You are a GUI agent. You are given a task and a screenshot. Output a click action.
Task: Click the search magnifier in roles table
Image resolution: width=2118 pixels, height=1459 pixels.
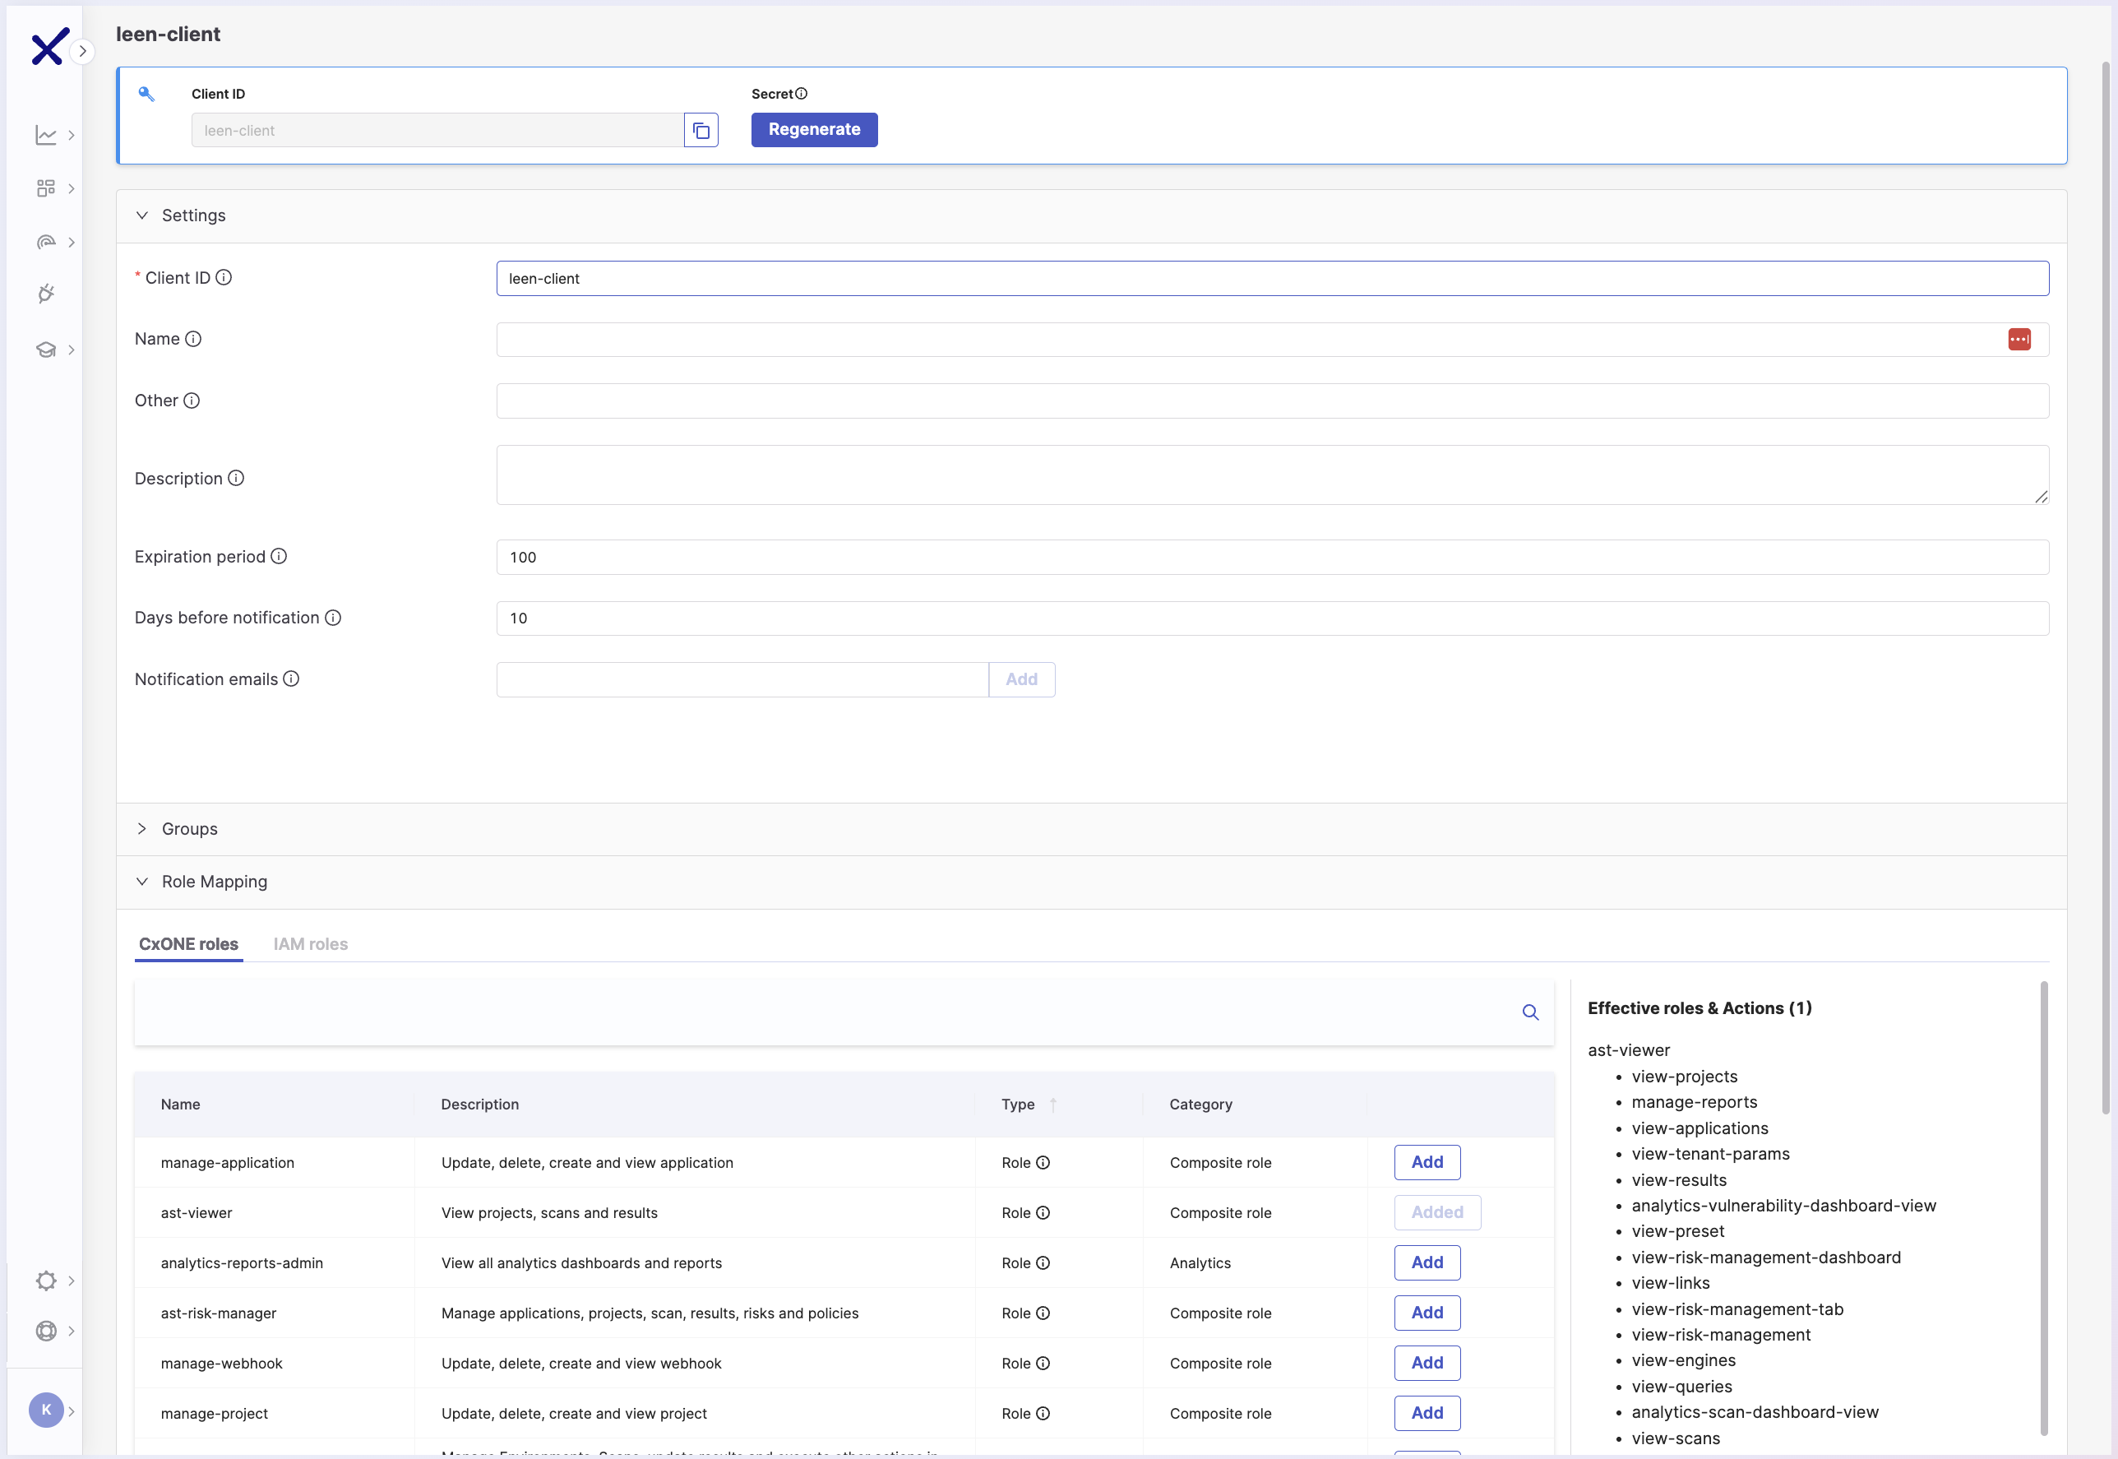[1530, 1012]
